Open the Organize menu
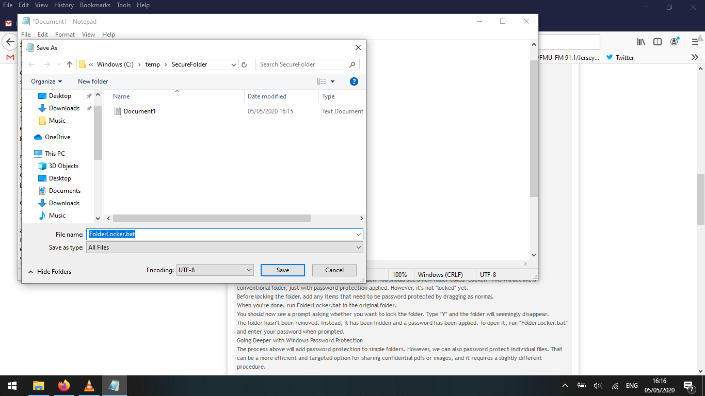Viewport: 705px width, 396px height. click(x=46, y=81)
